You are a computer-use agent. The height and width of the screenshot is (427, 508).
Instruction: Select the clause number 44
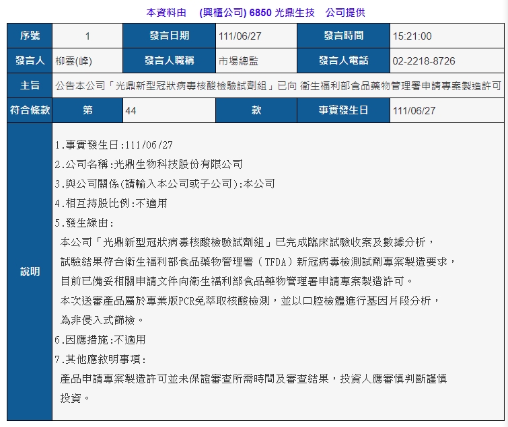pyautogui.click(x=131, y=110)
